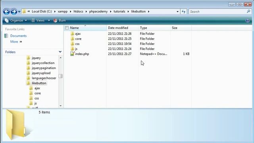Toggle the select-all checkbox in header
254x143 pixels.
tap(67, 28)
